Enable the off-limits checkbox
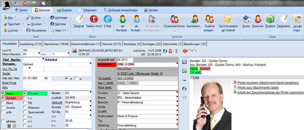This screenshot has width=304, height=130. click(3, 121)
